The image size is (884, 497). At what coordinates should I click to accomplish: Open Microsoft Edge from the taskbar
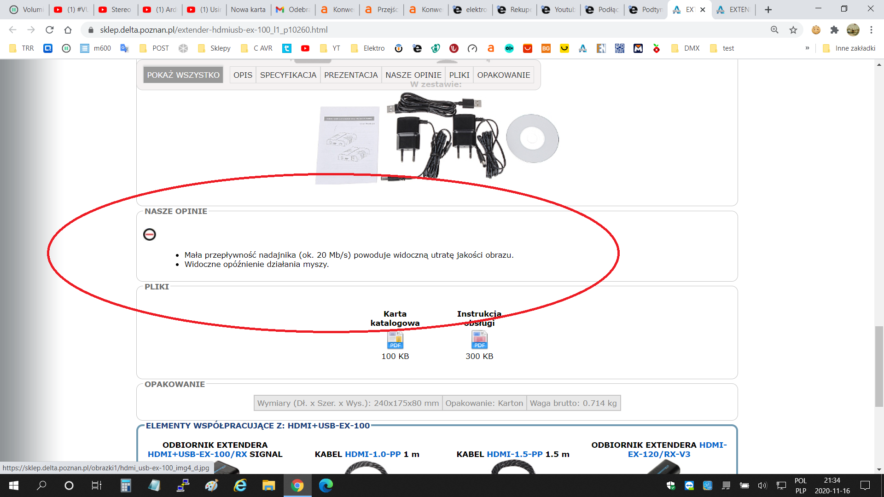point(326,485)
